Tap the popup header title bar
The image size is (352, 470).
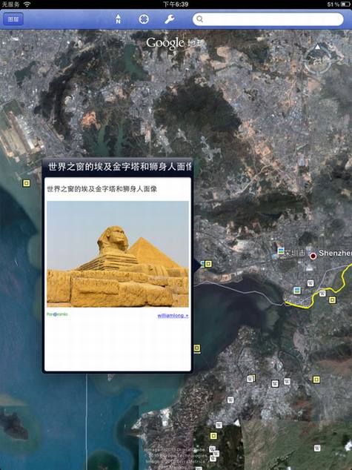coord(117,168)
